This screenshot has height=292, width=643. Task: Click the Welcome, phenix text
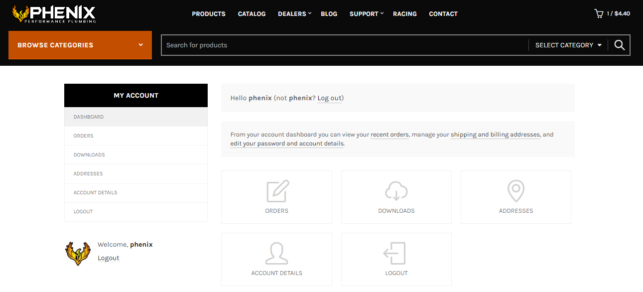click(x=125, y=245)
